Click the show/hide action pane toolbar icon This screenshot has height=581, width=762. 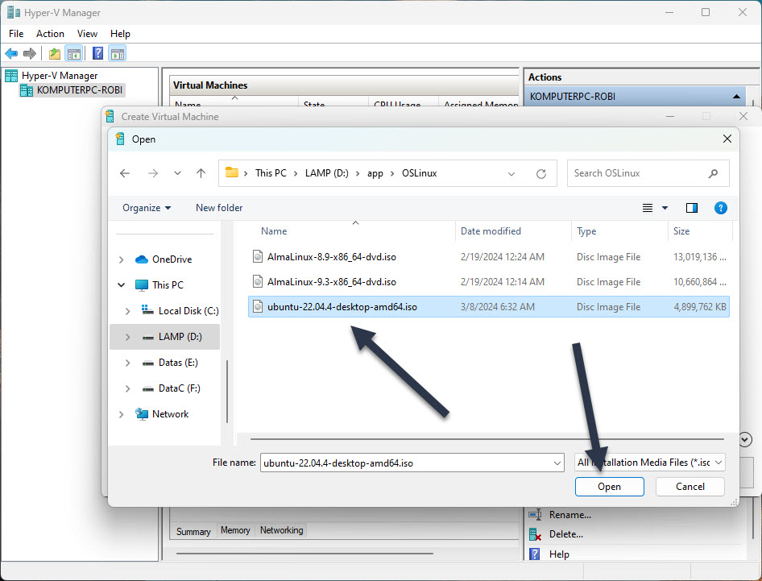point(118,53)
